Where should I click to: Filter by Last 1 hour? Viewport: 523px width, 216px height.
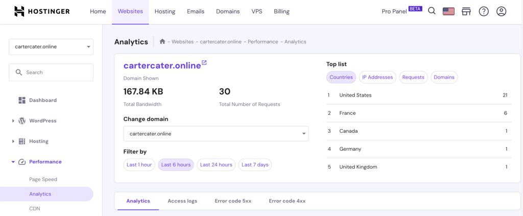[x=139, y=164]
